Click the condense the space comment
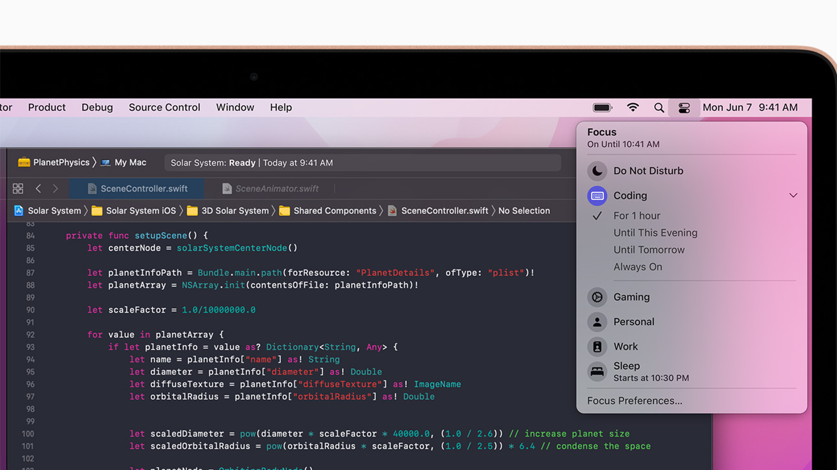The width and height of the screenshot is (837, 470). 596,446
